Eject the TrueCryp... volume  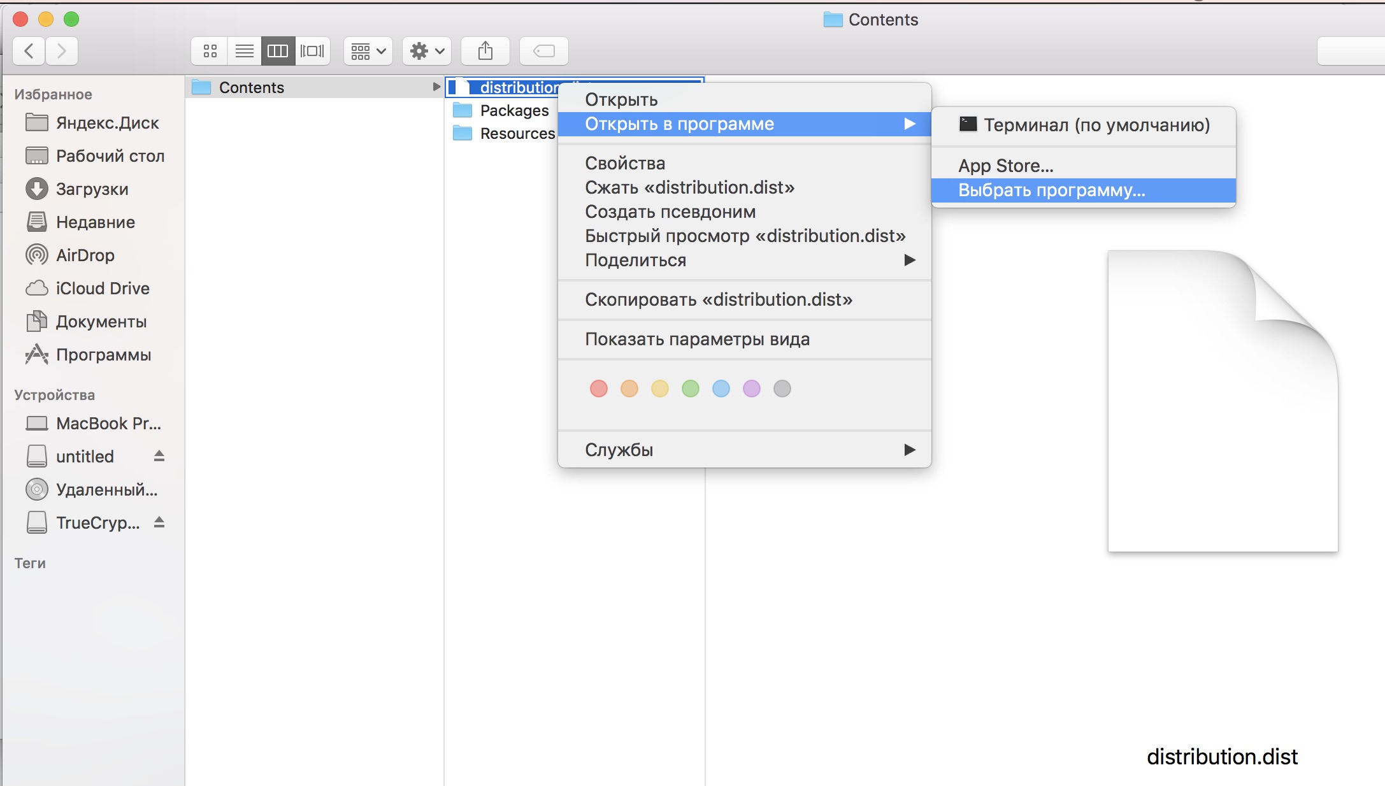(159, 522)
